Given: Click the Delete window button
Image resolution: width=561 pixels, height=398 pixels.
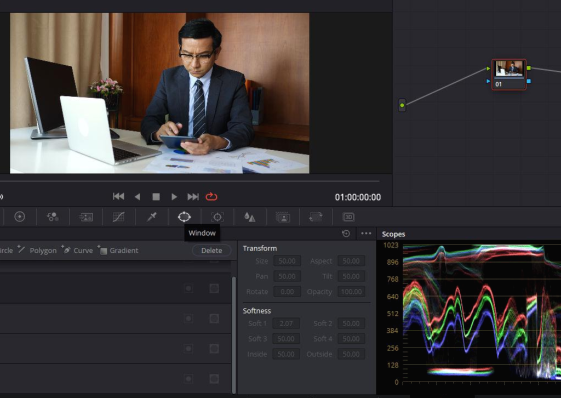Looking at the screenshot, I should coord(211,250).
